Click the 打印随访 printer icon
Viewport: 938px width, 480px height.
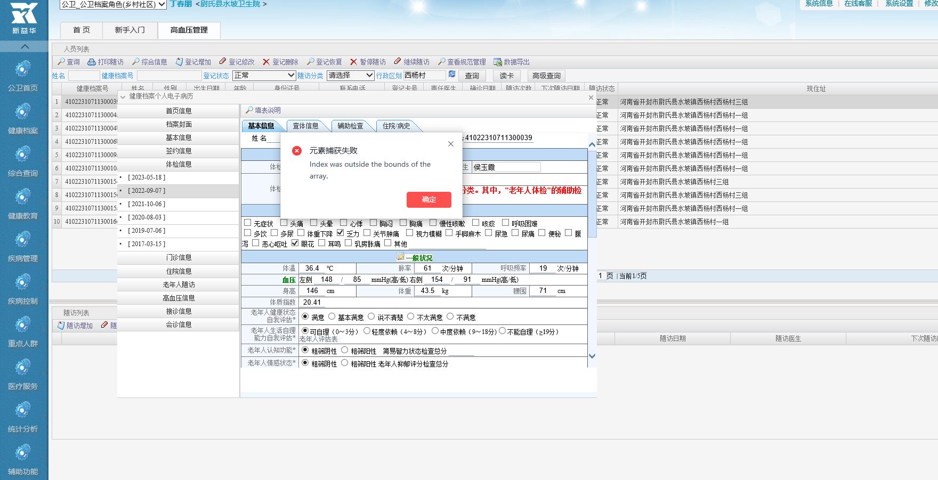click(x=92, y=62)
